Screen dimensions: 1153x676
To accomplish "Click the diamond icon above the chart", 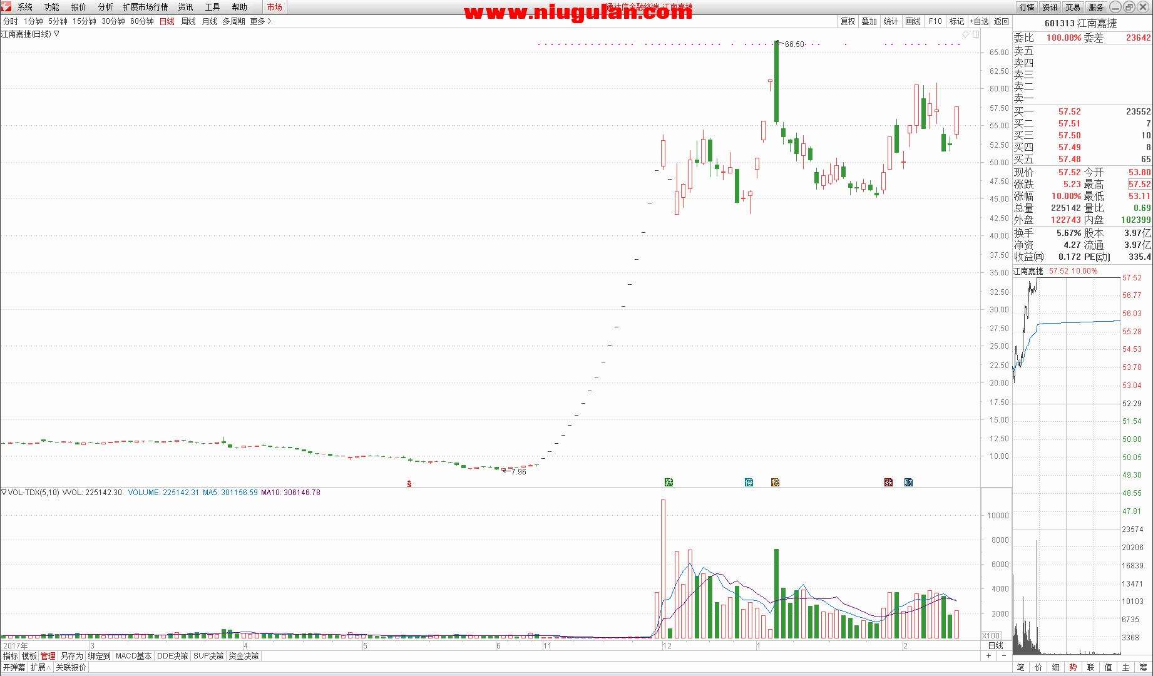I will (966, 34).
